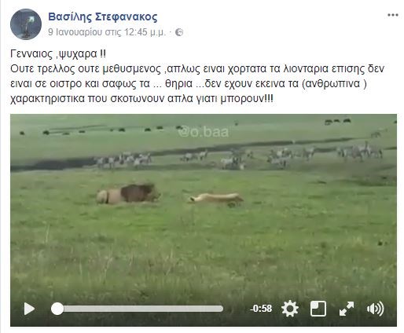
Task: Switch video to picture-in-picture mode
Action: 318,309
